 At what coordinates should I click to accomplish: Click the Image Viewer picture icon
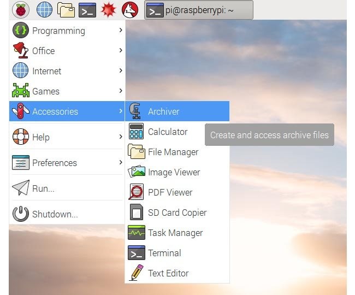137,172
